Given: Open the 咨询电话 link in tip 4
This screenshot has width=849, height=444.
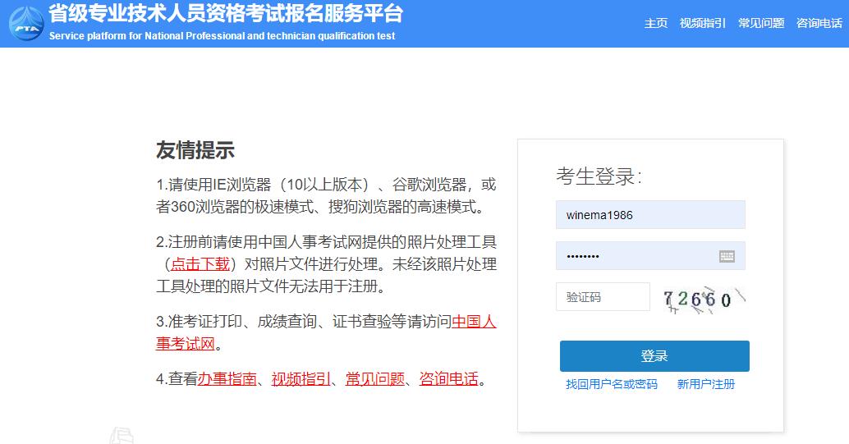Looking at the screenshot, I should tap(449, 379).
